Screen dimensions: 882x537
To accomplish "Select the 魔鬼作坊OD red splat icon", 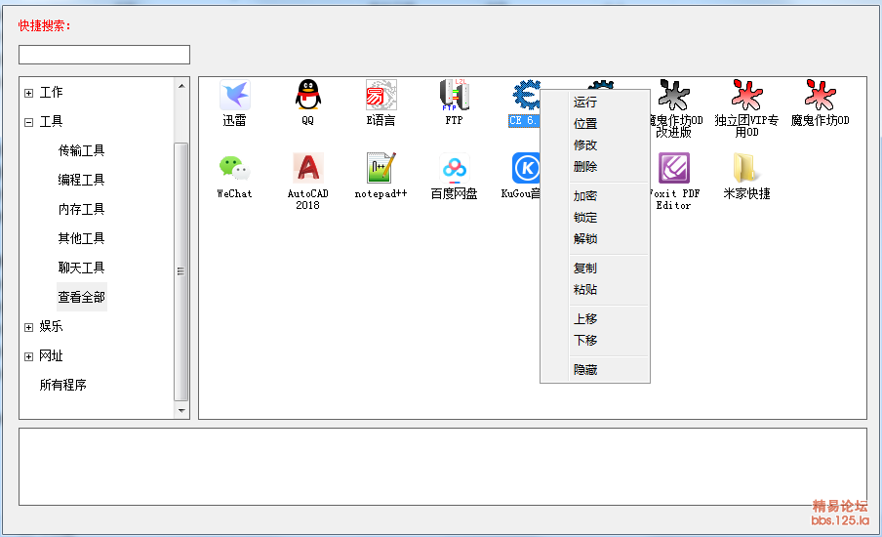I will tap(820, 95).
